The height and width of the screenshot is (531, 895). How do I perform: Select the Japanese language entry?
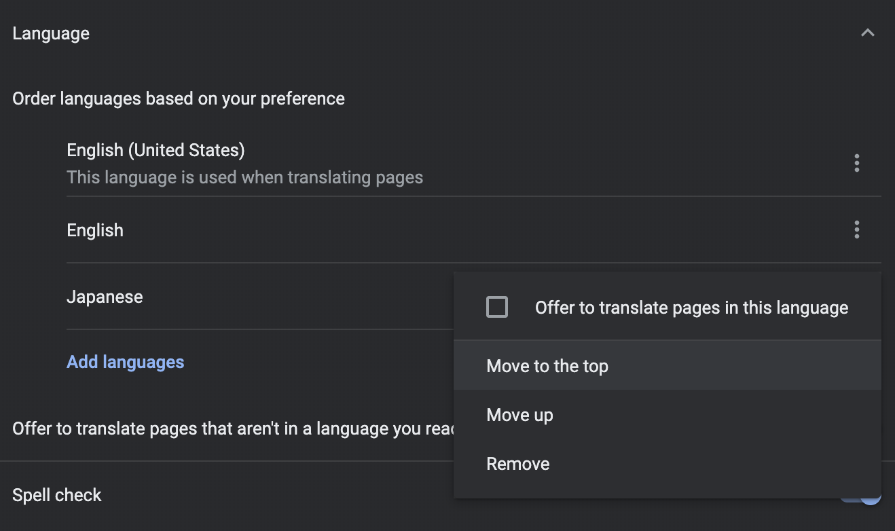[x=105, y=297]
